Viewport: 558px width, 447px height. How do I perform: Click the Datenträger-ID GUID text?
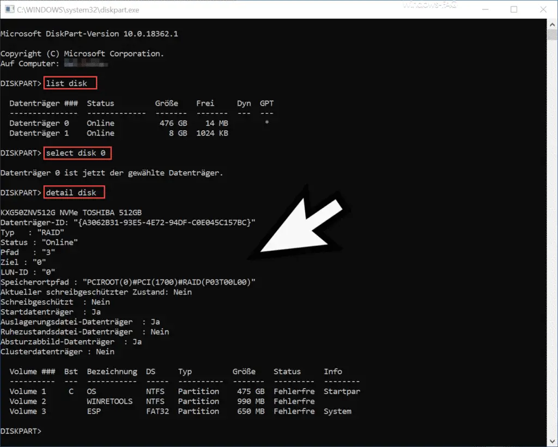pyautogui.click(x=165, y=222)
